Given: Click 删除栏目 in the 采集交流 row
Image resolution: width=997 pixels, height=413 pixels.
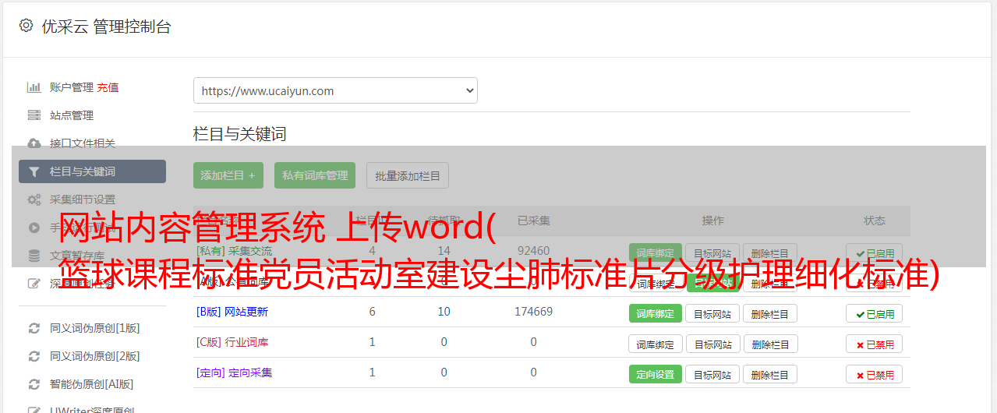Looking at the screenshot, I should point(770,252).
